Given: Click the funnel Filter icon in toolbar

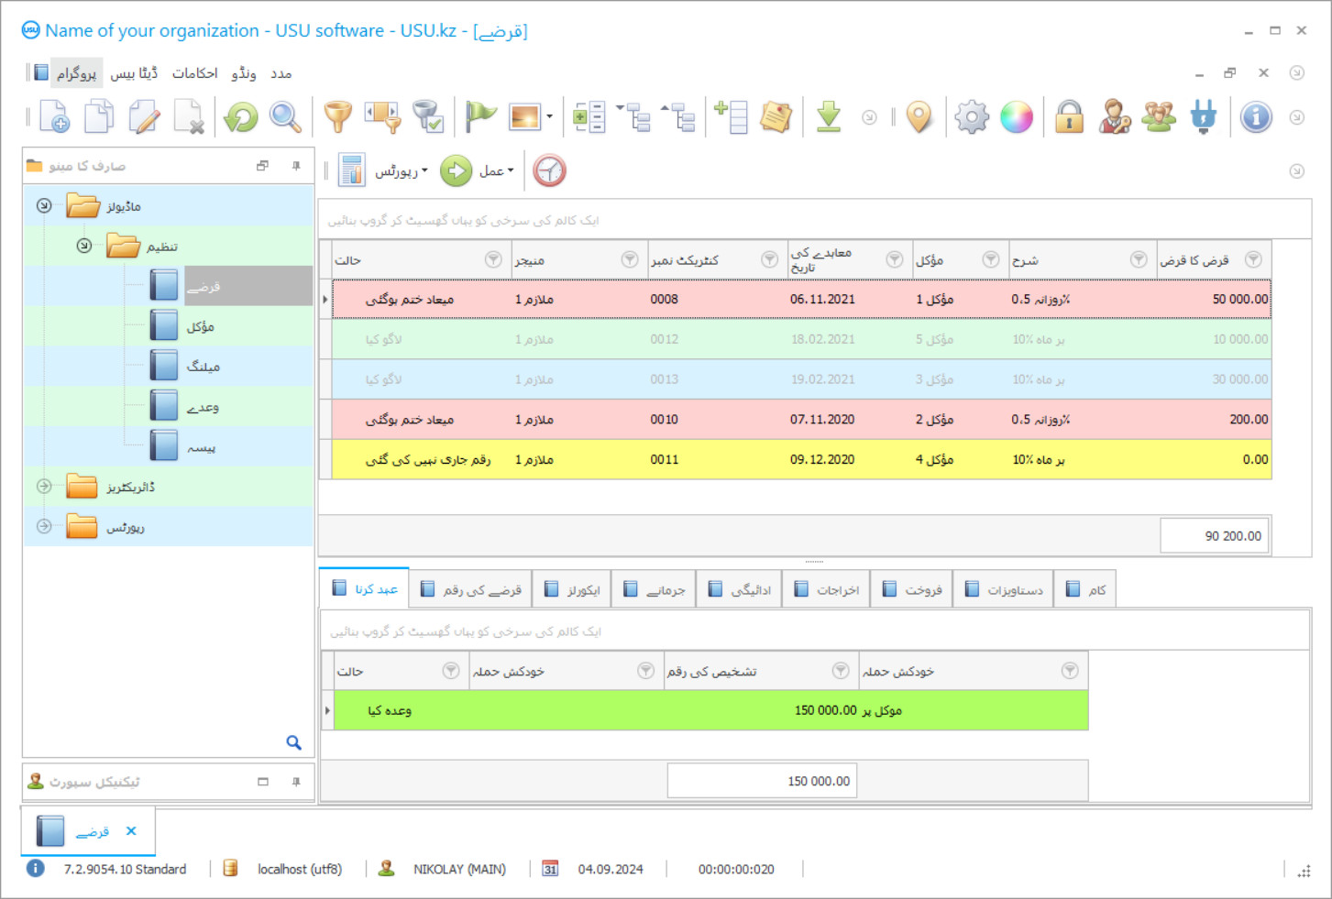Looking at the screenshot, I should (337, 117).
